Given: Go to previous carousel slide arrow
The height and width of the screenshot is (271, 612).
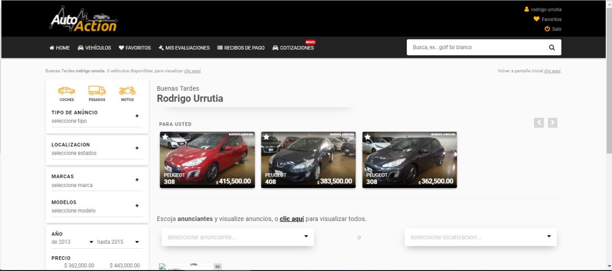Looking at the screenshot, I should tap(539, 123).
